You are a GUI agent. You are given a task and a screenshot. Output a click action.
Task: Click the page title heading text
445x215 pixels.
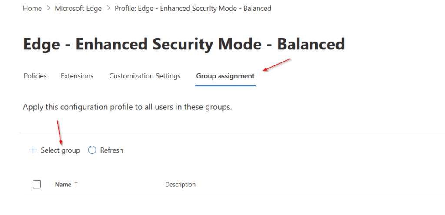pos(183,44)
